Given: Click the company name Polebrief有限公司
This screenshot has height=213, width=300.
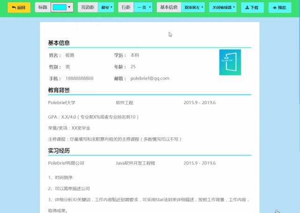Looking at the screenshot, I should 66,163.
